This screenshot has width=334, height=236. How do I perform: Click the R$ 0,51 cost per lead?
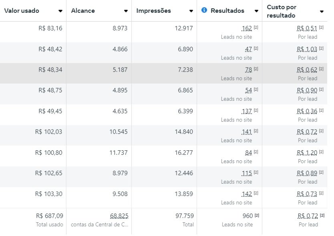click(307, 28)
